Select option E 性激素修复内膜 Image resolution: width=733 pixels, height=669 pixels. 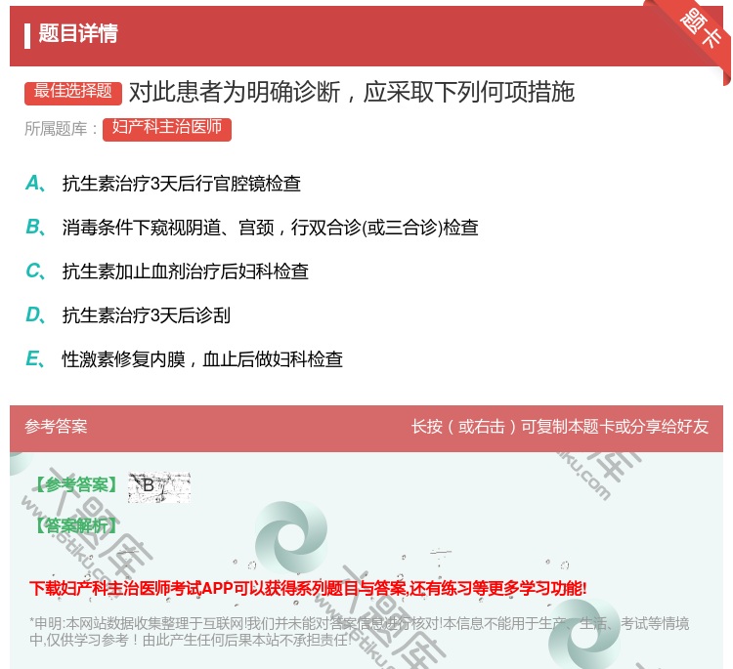[184, 358]
